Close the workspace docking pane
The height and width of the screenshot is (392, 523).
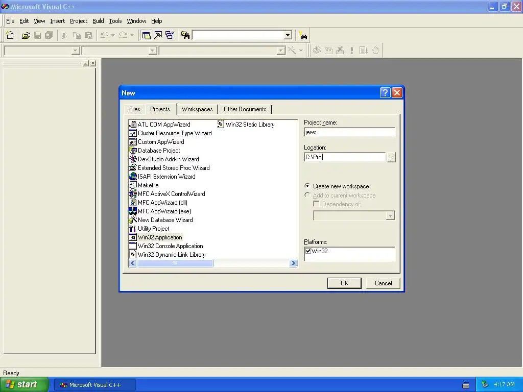point(93,63)
